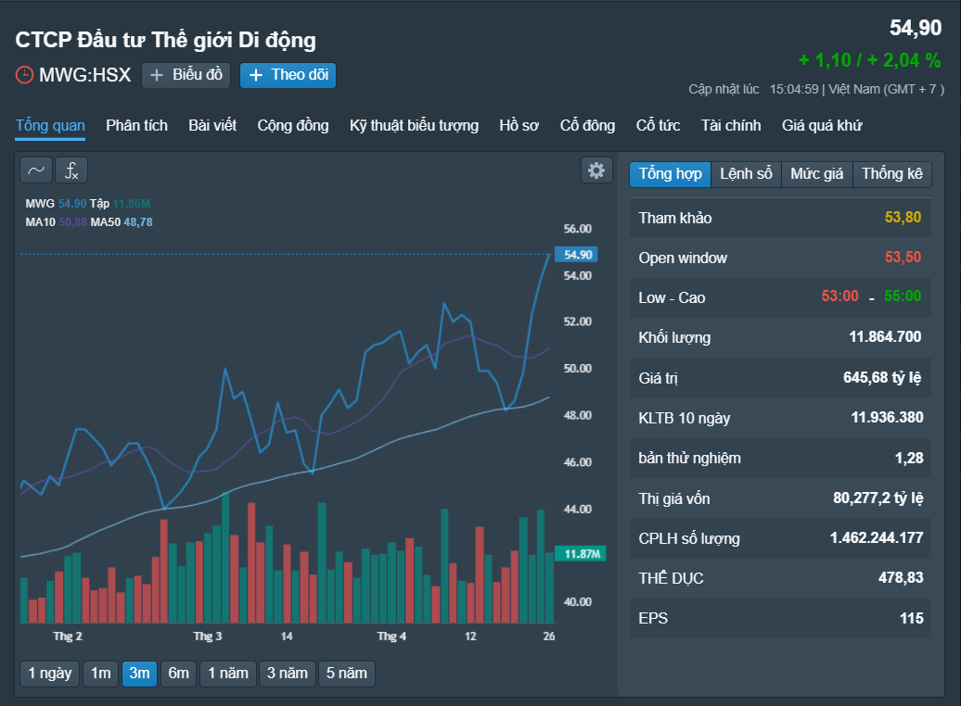The image size is (961, 706).
Task: Click the Theo dõi follow button
Action: pyautogui.click(x=288, y=75)
